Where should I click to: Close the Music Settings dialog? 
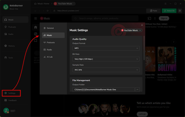click(142, 25)
